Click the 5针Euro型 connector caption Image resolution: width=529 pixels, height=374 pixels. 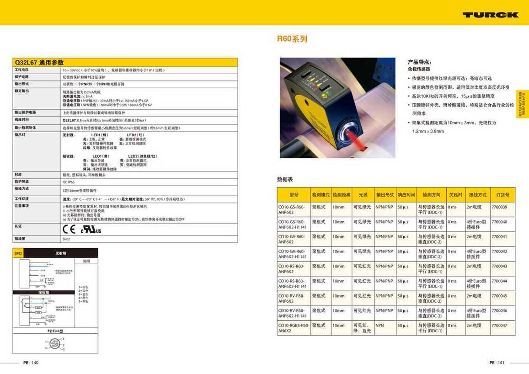tap(55, 331)
